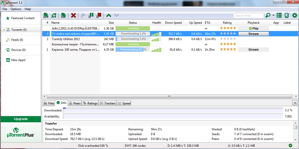
Task: Sort by the Rating column header
Action: 227,22
